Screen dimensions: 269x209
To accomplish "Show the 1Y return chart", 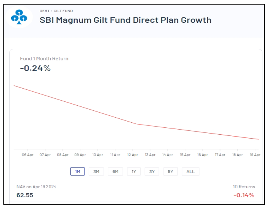I will pyautogui.click(x=134, y=171).
